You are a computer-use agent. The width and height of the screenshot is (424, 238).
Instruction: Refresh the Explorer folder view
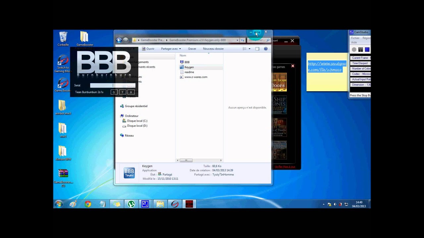pos(243,40)
